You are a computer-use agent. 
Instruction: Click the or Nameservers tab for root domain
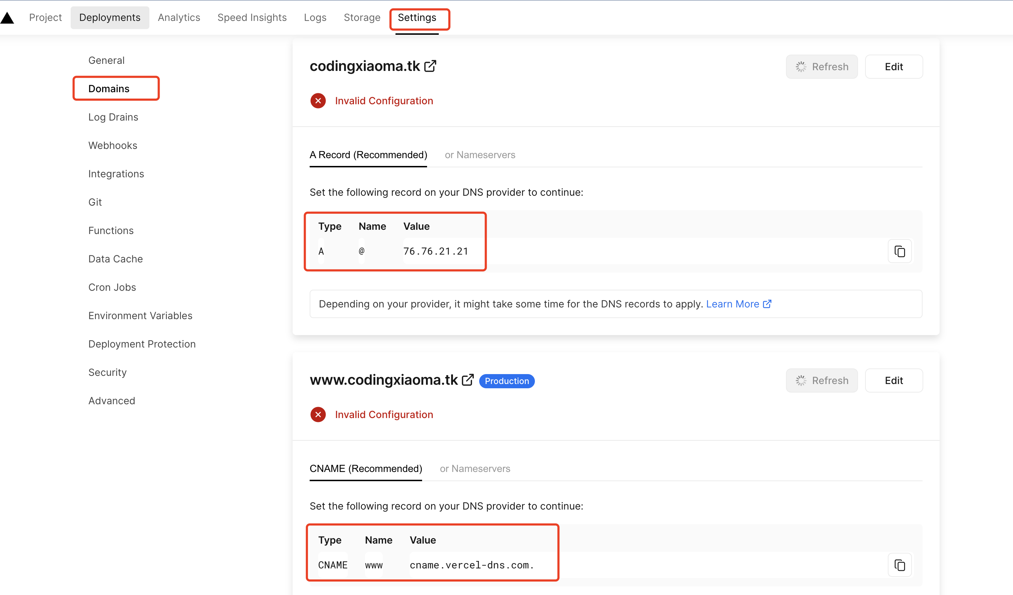tap(480, 154)
